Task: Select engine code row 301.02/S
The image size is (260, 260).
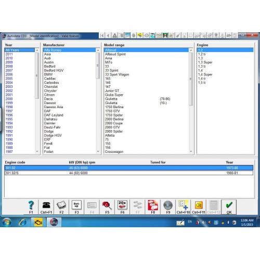Action: pyautogui.click(x=129, y=173)
